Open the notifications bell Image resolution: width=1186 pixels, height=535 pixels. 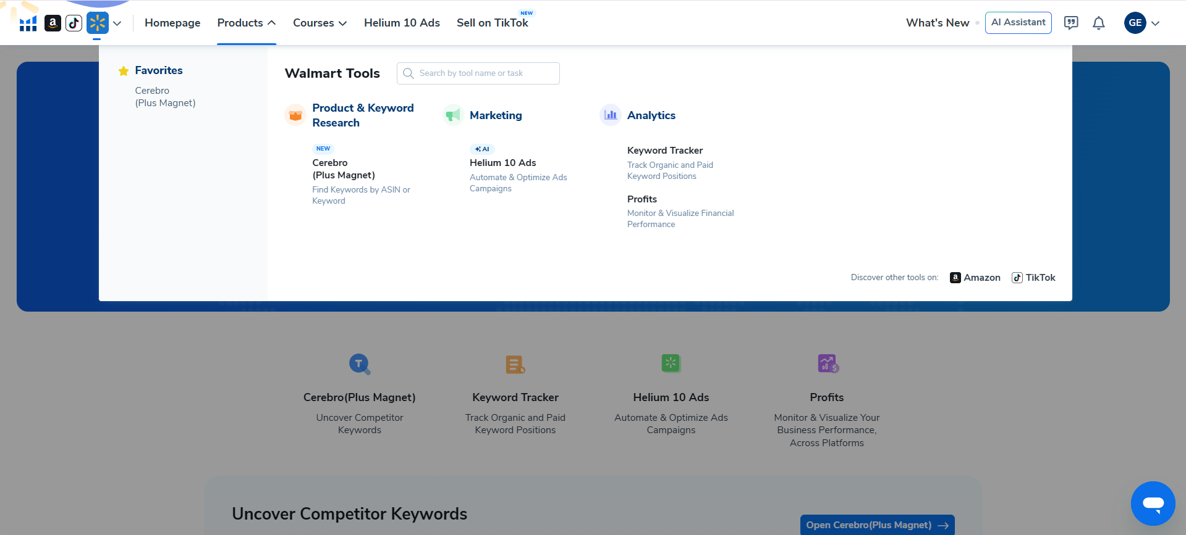pyautogui.click(x=1098, y=23)
